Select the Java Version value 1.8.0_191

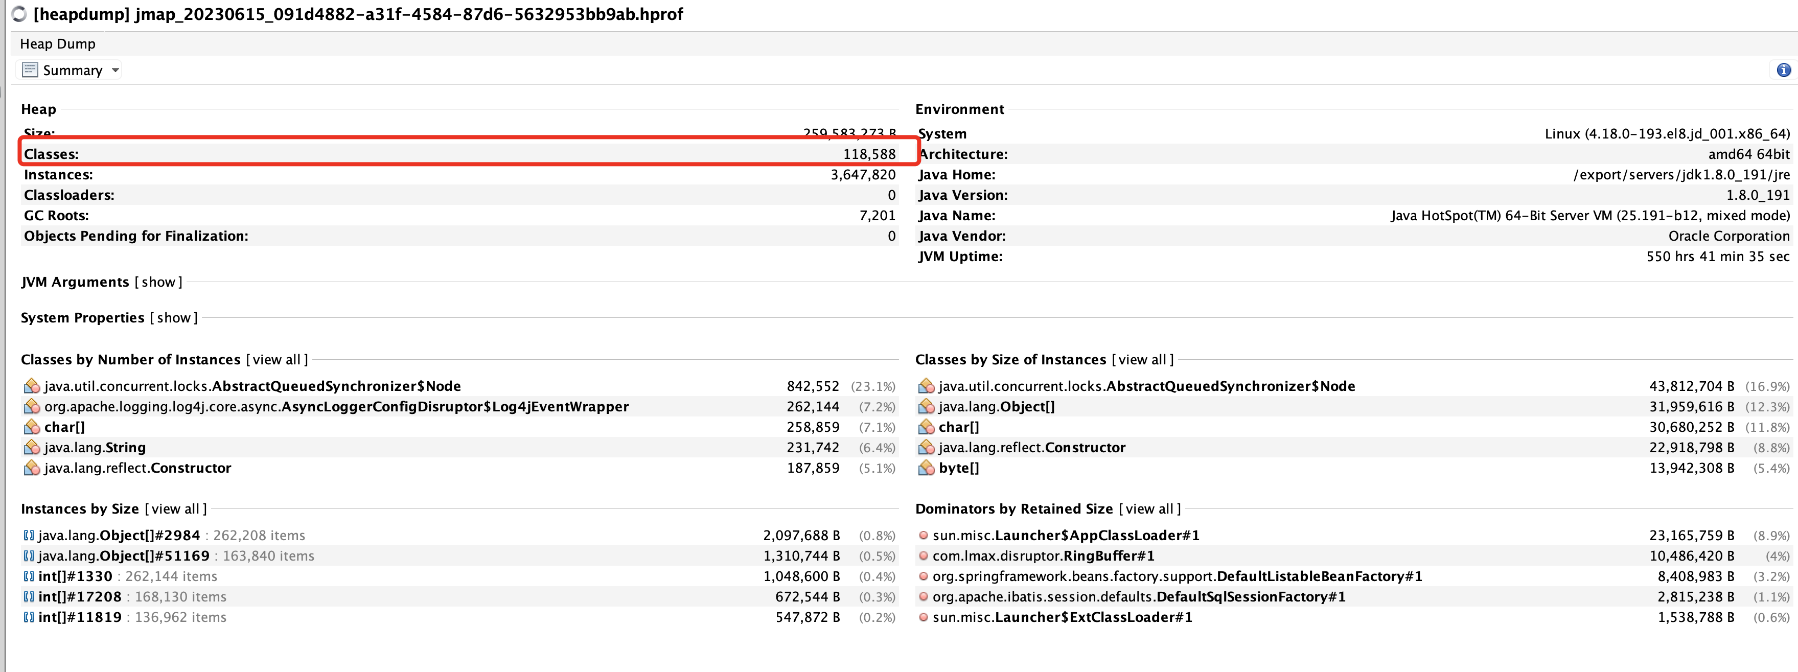(x=1758, y=195)
